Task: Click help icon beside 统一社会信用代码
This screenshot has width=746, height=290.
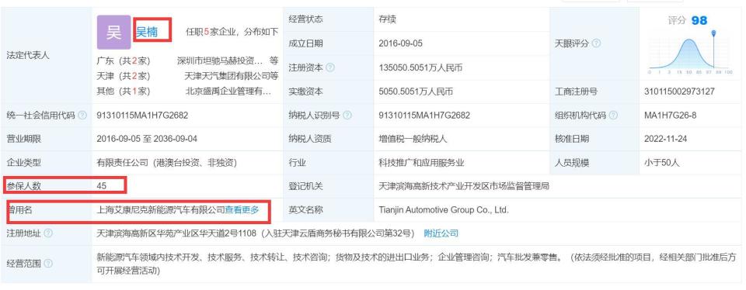Action: [82, 116]
